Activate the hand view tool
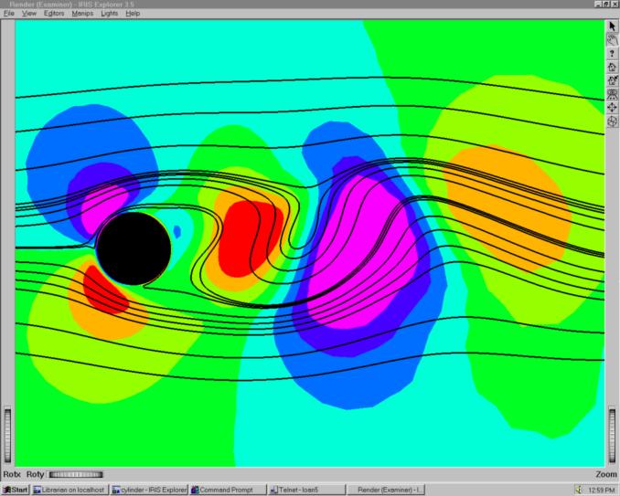The height and width of the screenshot is (496, 620). 612,40
